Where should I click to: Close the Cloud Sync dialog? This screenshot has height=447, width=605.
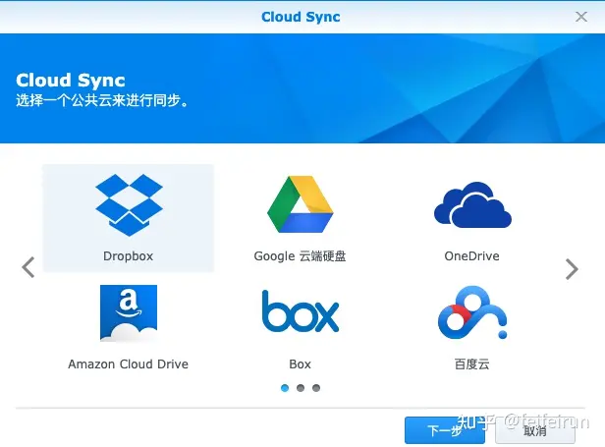point(581,17)
